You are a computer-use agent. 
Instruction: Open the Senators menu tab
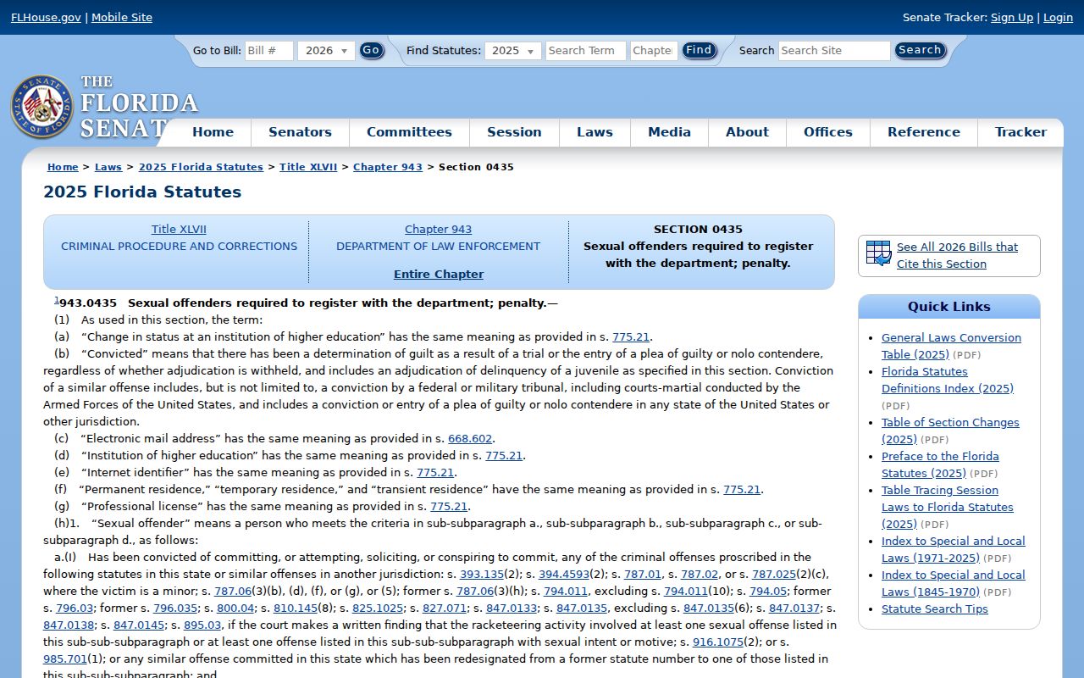(x=300, y=132)
